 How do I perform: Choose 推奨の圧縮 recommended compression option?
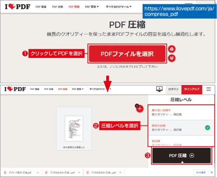(181, 128)
